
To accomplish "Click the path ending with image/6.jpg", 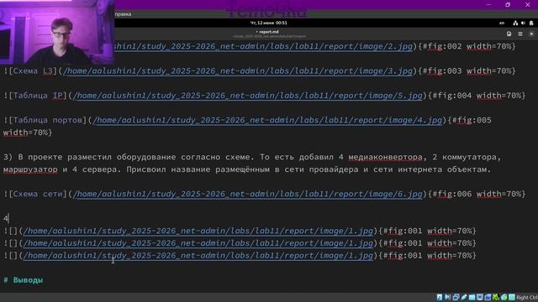I will pyautogui.click(x=247, y=194).
